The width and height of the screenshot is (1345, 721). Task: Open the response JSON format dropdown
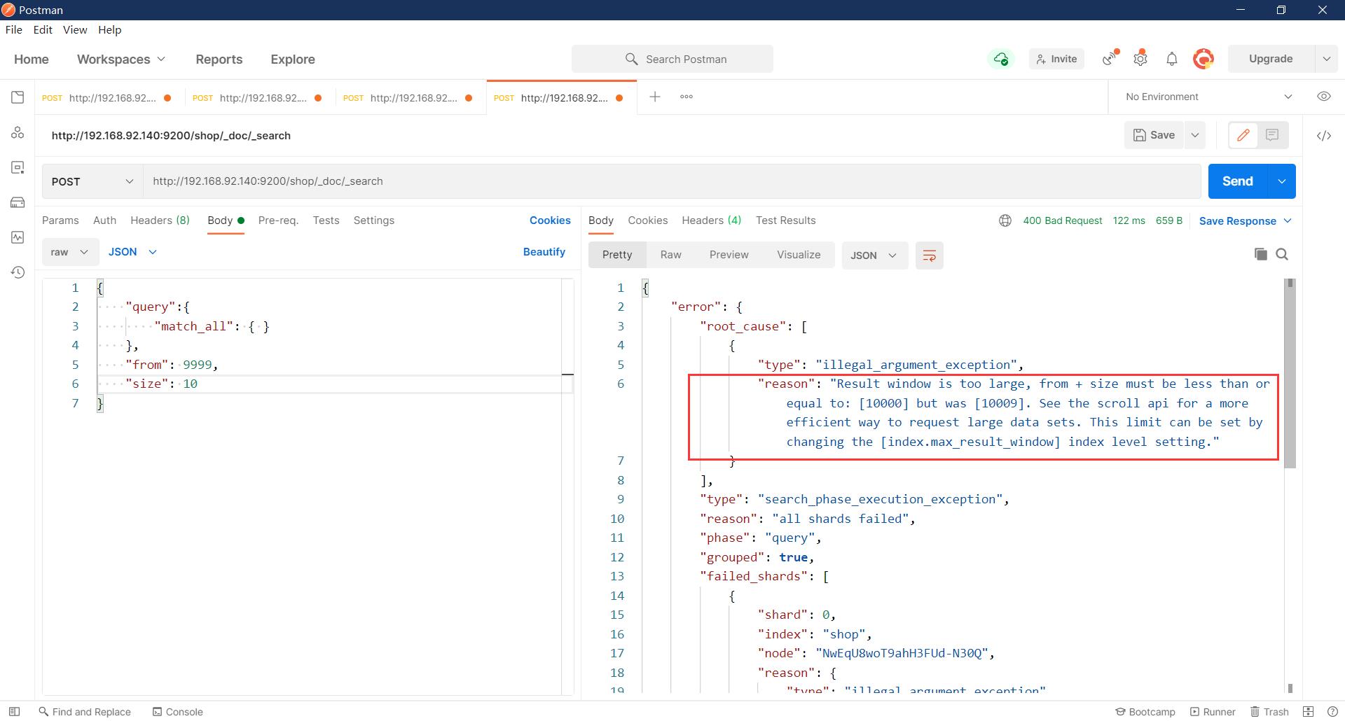coord(874,255)
